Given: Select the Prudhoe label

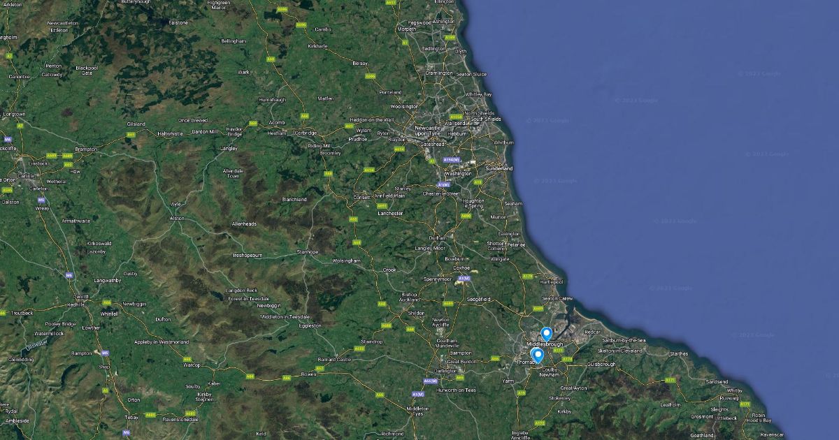Looking at the screenshot, I should point(357,138).
